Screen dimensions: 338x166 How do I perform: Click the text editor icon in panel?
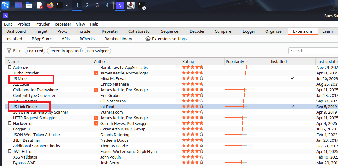click(40, 5)
